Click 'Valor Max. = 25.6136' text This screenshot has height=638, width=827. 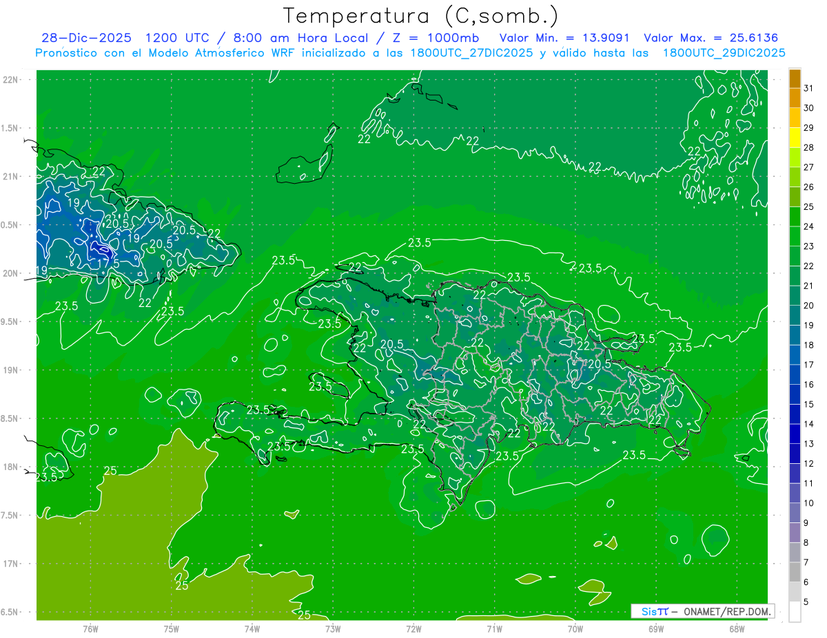(711, 38)
